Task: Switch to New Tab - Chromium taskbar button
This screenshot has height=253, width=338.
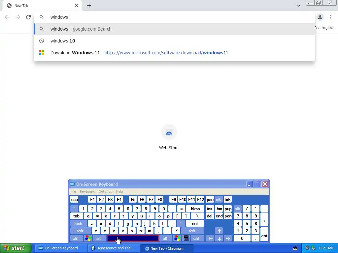Action: tap(167, 248)
